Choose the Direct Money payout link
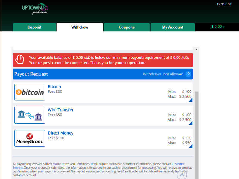Image resolution: width=239 pixels, height=179 pixels. pyautogui.click(x=61, y=133)
